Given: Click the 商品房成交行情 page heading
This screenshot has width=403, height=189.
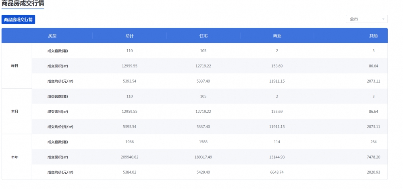Looking at the screenshot, I should [23, 4].
